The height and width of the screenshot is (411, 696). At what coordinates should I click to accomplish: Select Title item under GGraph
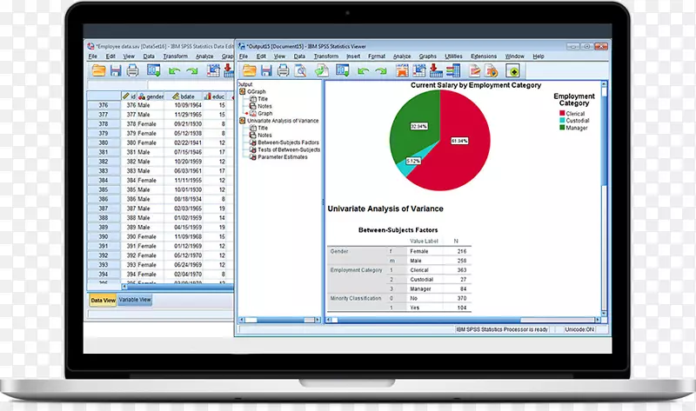click(x=263, y=99)
